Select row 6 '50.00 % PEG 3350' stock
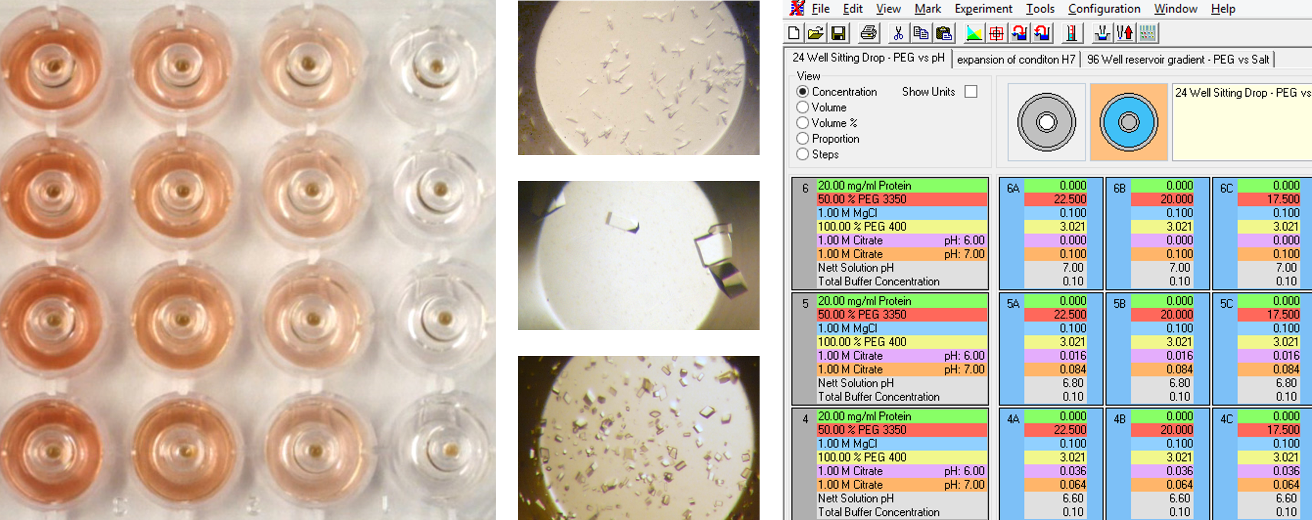Screen dimensions: 1312x520 tap(902, 199)
